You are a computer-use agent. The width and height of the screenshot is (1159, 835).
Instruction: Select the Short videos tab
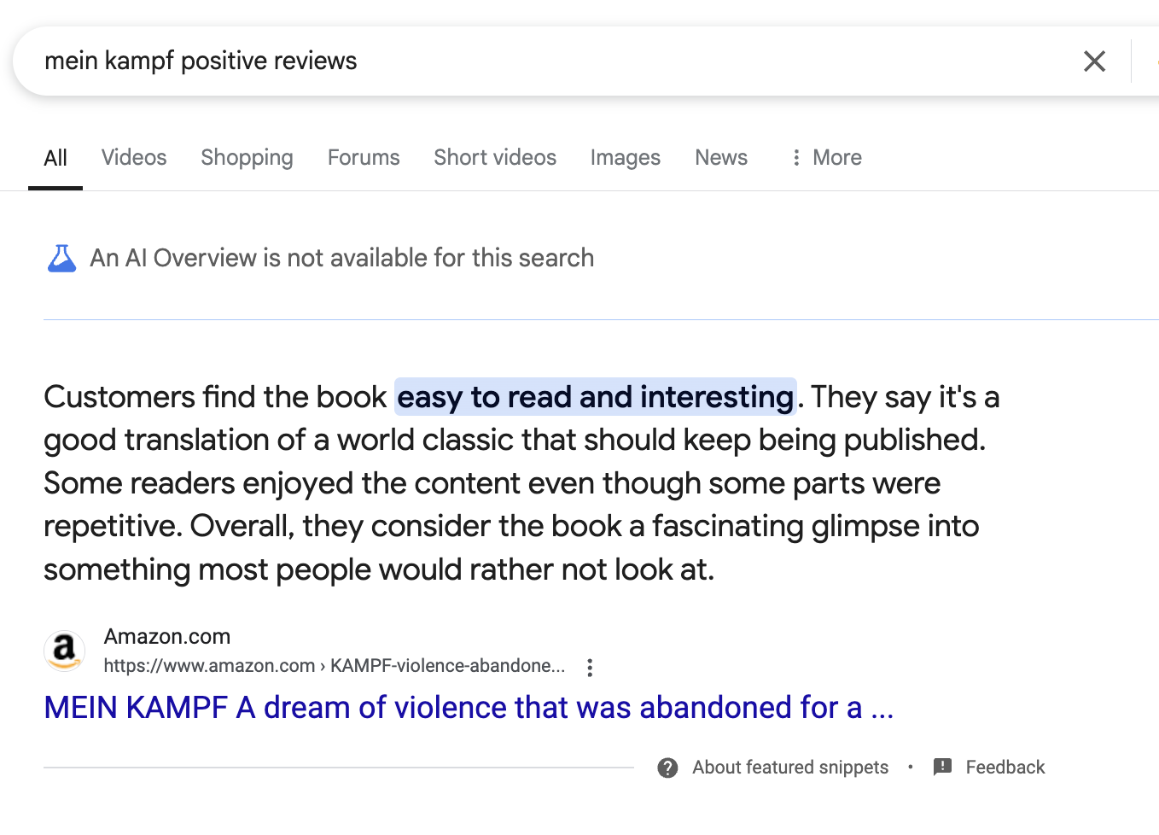click(495, 158)
